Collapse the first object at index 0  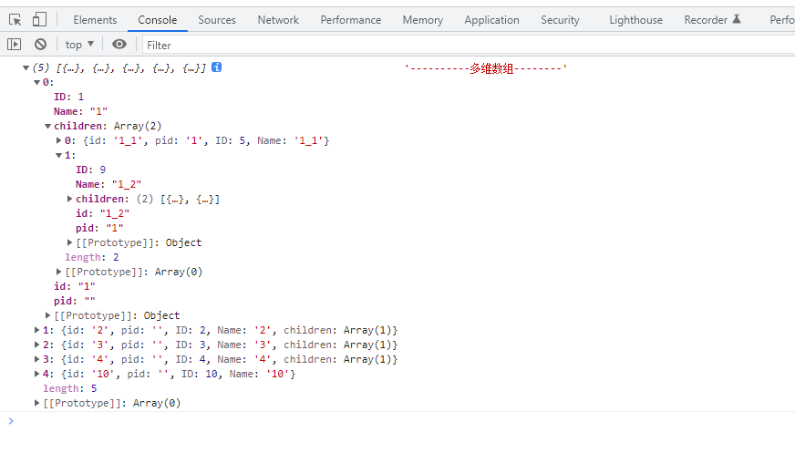37,82
